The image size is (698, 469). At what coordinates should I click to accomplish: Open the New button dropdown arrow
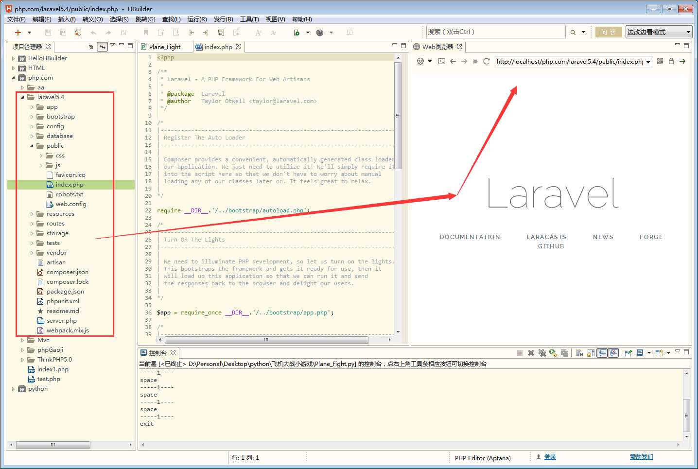[29, 33]
